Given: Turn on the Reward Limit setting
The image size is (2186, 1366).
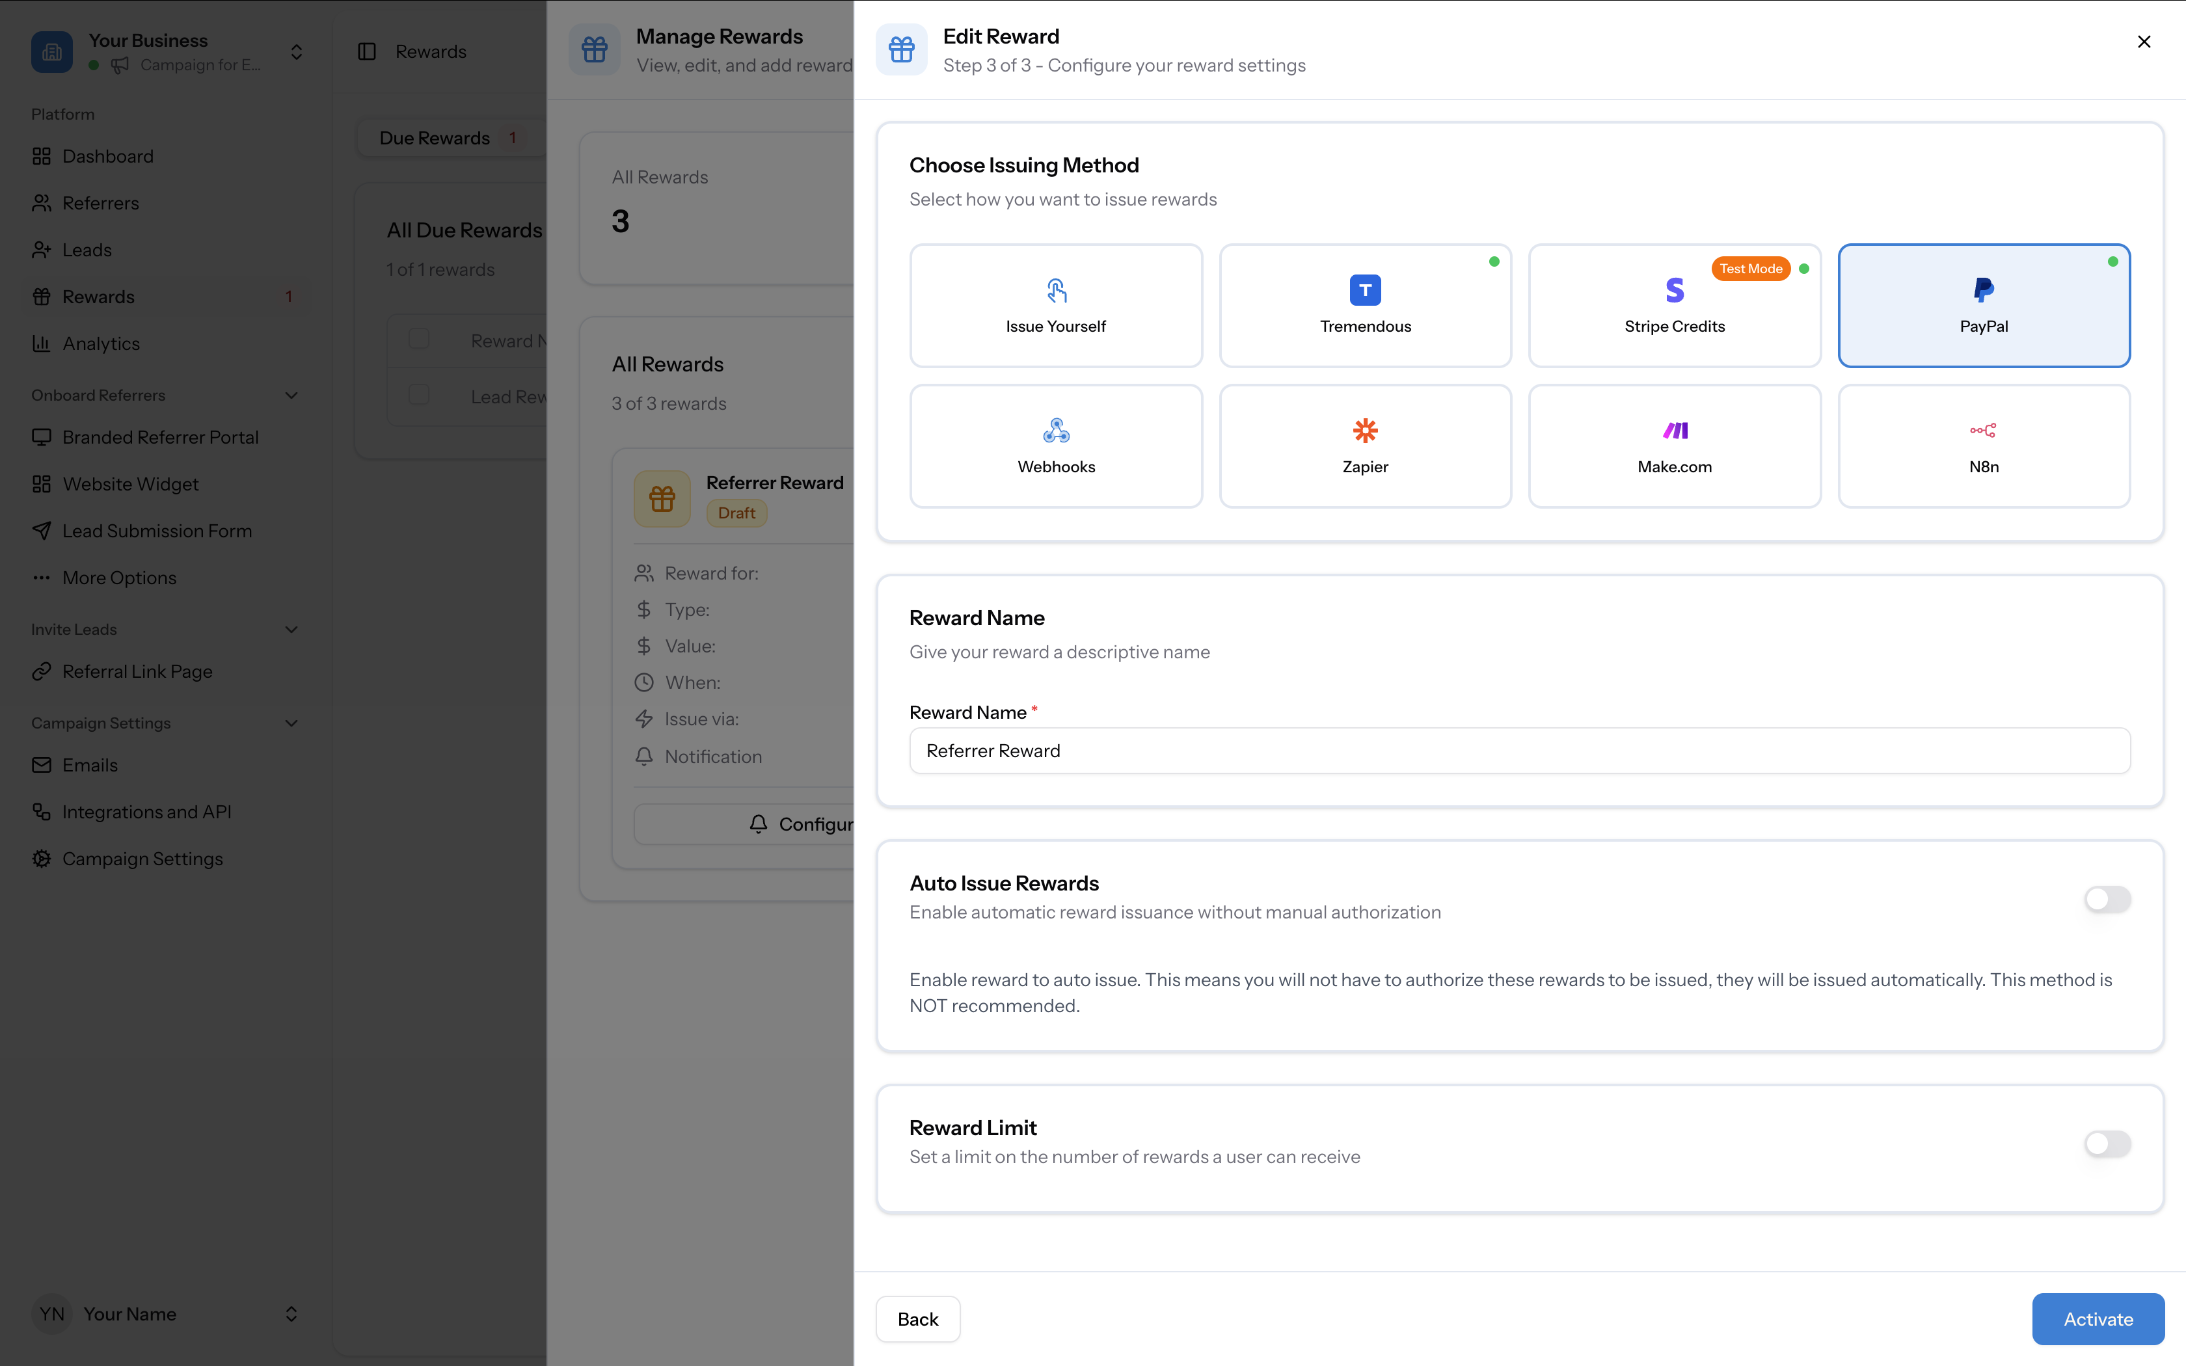Looking at the screenshot, I should click(x=2107, y=1144).
